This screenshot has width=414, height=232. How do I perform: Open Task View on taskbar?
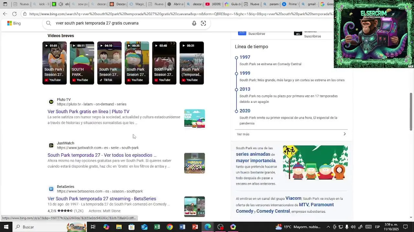pos(93,227)
